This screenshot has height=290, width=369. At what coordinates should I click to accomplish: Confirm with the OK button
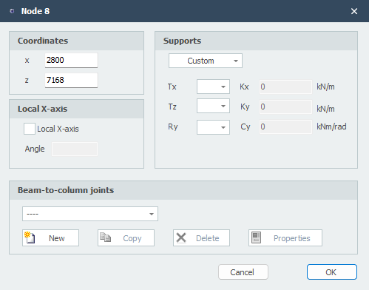pos(332,272)
